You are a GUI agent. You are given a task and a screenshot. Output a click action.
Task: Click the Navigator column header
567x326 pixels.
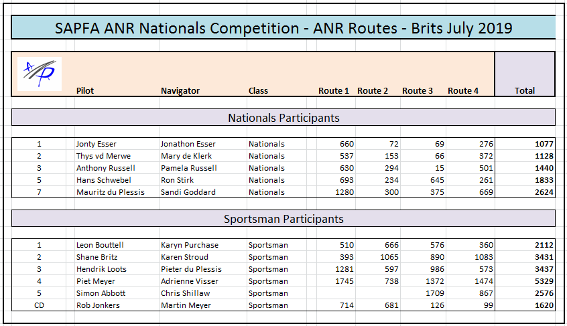(x=180, y=91)
